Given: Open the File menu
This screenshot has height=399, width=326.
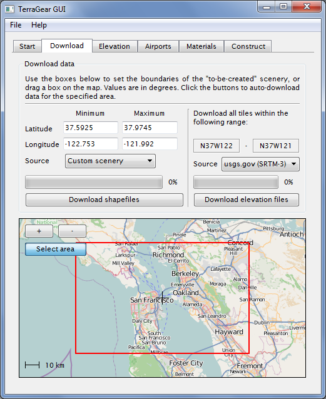Looking at the screenshot, I should coord(16,25).
